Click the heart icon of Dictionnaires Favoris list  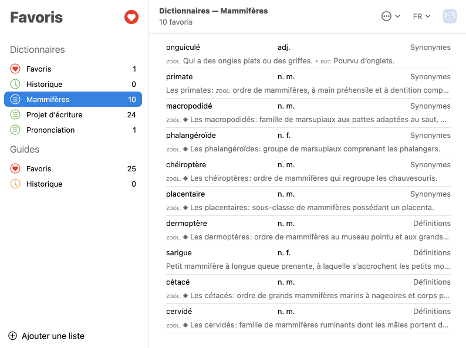[15, 69]
